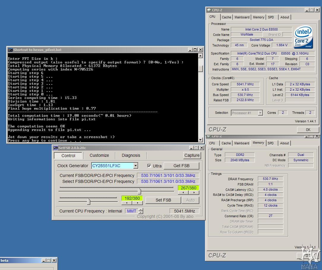Click the Get FSB button
Image resolution: width=322 pixels, height=270 pixels.
click(181, 166)
